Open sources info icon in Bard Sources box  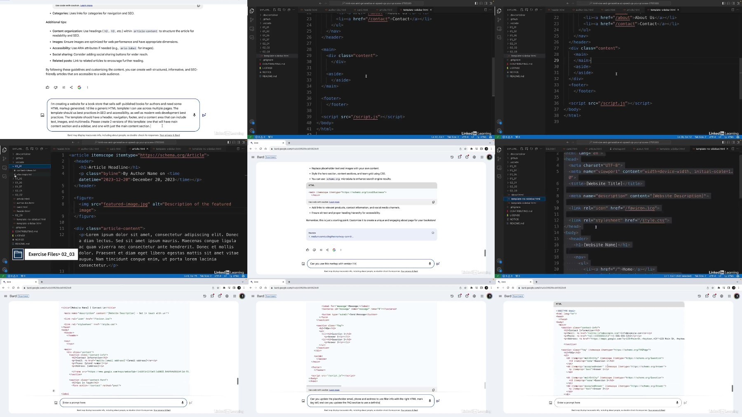433,233
